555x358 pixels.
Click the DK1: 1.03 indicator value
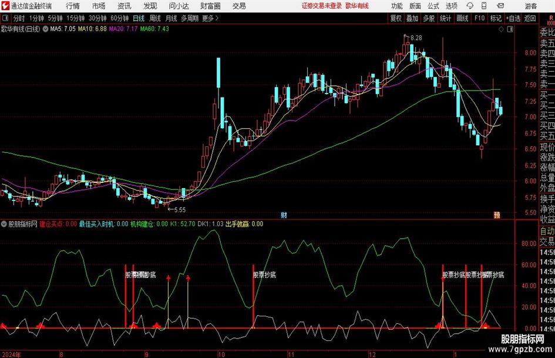[x=211, y=224]
